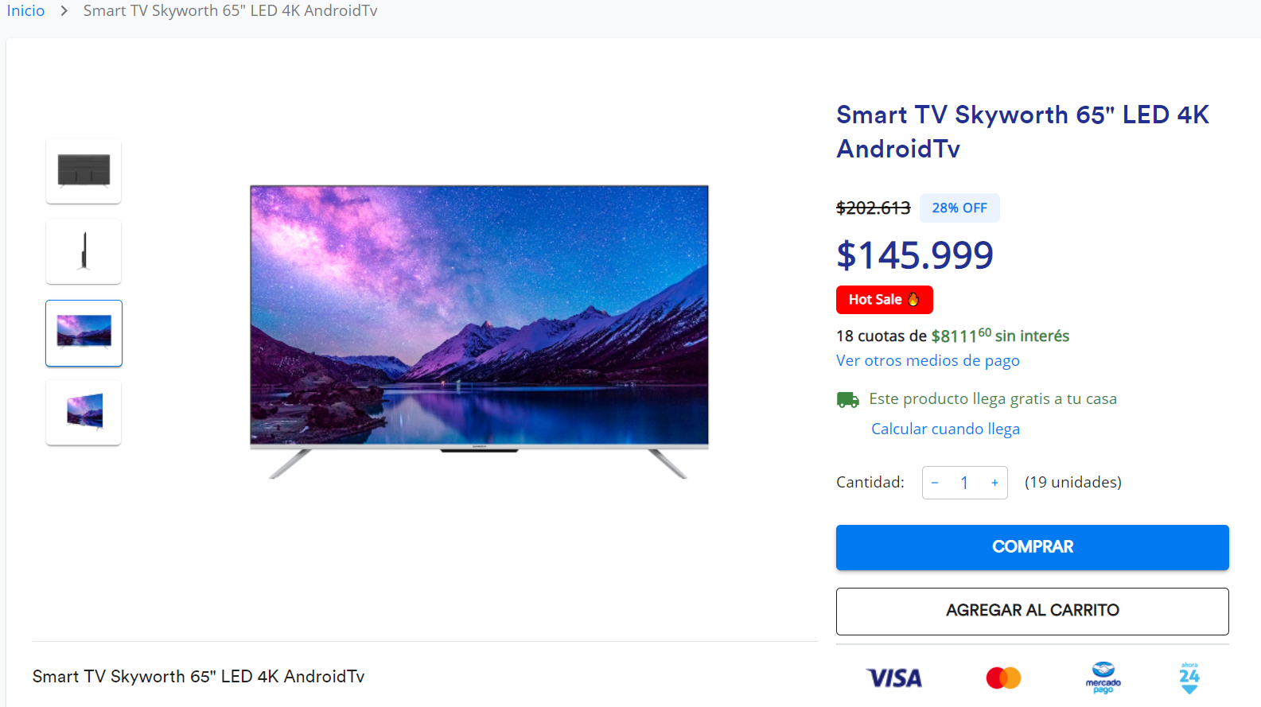This screenshot has width=1261, height=707.
Task: Click the Visa payment logo
Action: (894, 678)
